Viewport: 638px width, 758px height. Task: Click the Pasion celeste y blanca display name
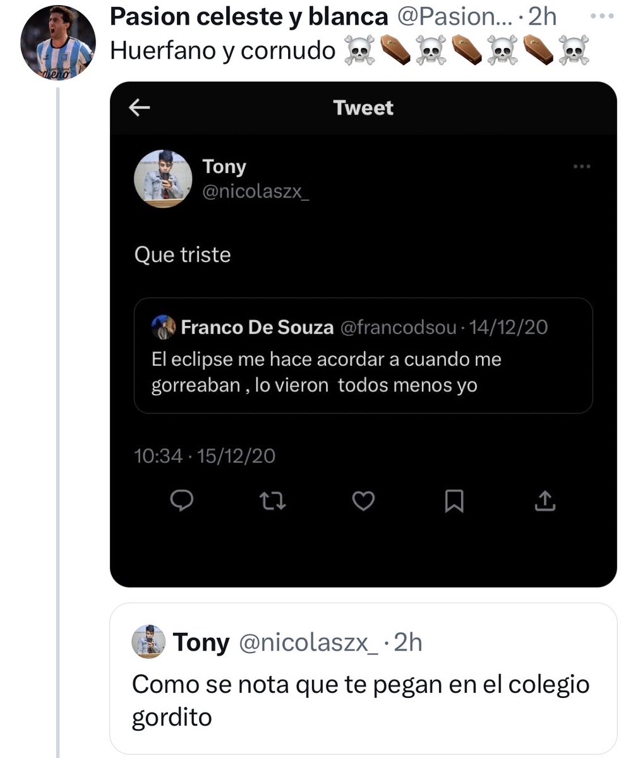tap(249, 18)
